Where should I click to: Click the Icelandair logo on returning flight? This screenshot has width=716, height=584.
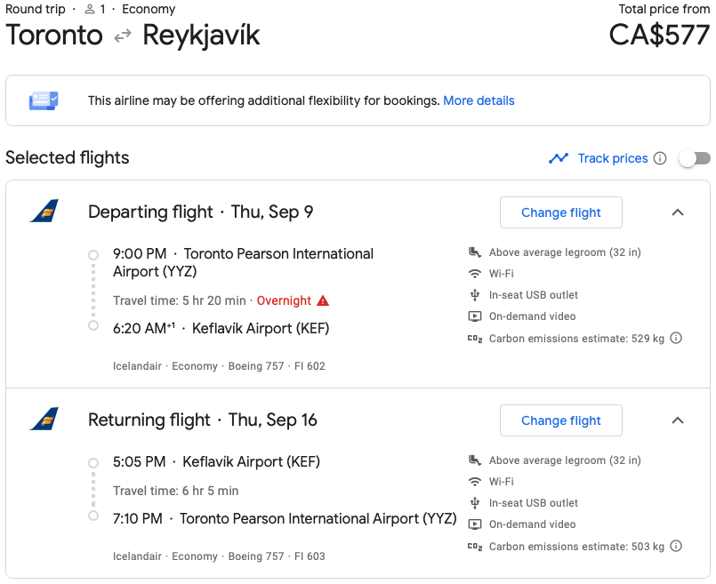44,420
